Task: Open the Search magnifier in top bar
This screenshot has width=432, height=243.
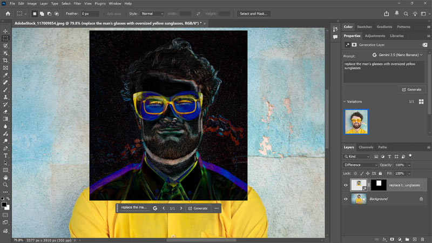Action: (406, 14)
